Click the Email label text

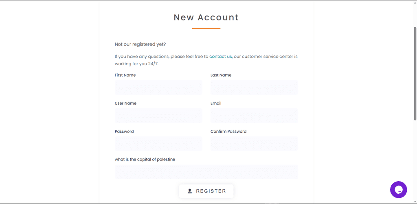(216, 103)
